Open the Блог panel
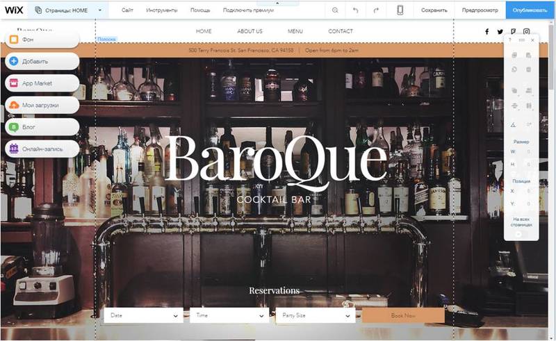 (40, 127)
